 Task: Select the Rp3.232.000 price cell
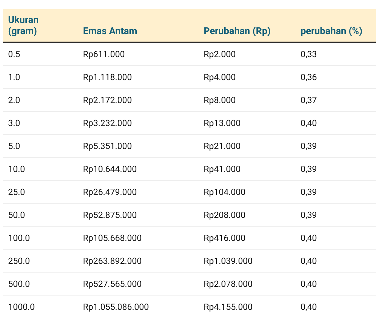click(107, 123)
